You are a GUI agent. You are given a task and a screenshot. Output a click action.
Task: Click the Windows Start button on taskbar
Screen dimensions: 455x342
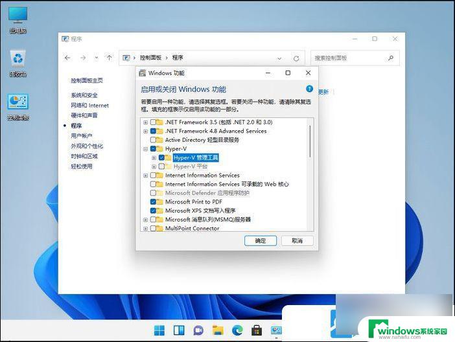pos(159,330)
